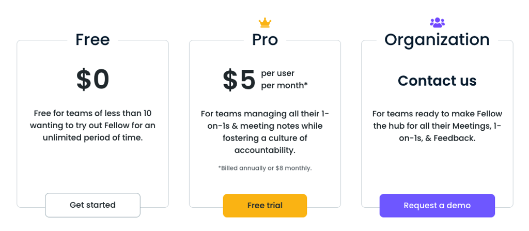Click the $0 price text
Screen dimensions: 529x231
click(93, 80)
